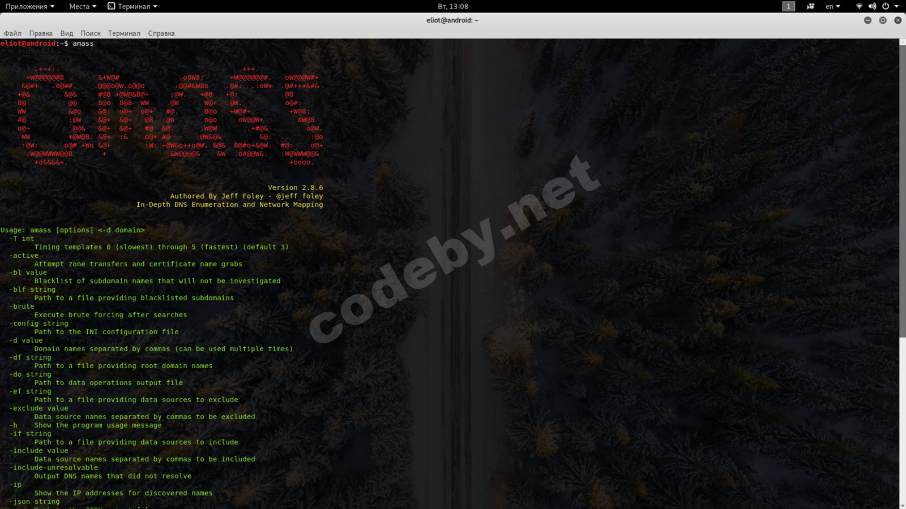Close the eliot@android terminal window
Viewport: 906px width, 509px height.
pyautogui.click(x=898, y=20)
